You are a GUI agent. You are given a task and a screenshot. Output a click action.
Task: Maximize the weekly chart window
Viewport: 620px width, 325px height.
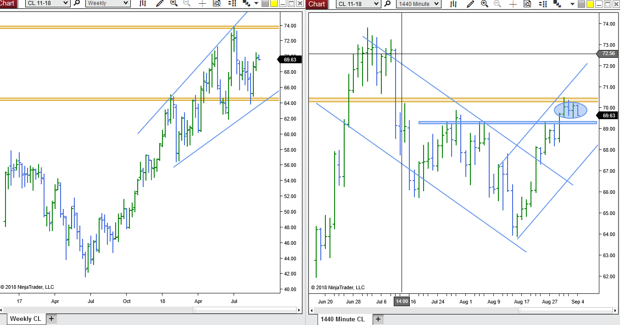291,3
